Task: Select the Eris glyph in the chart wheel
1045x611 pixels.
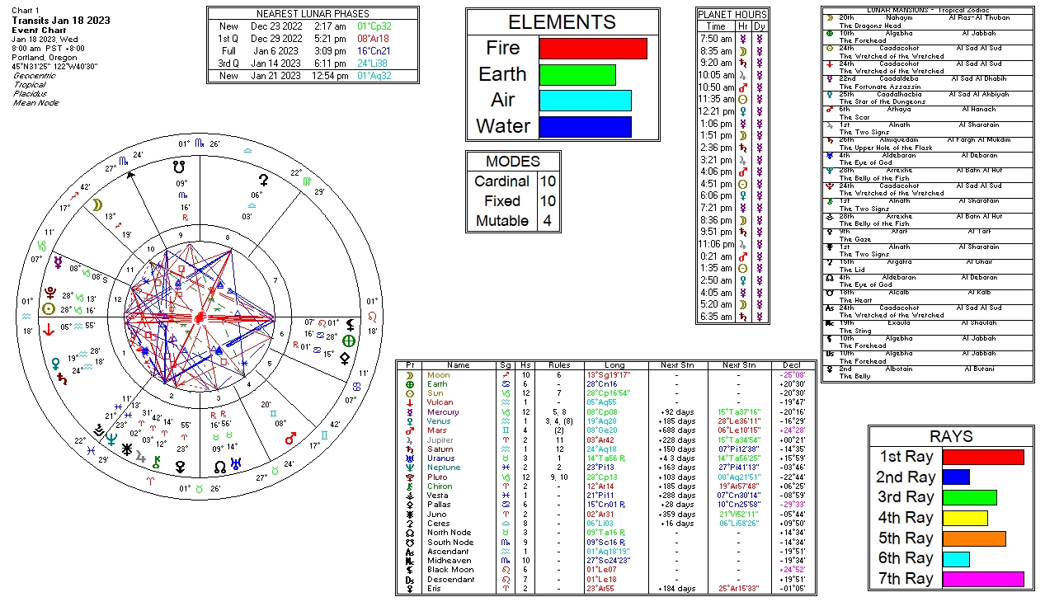Action: click(181, 467)
